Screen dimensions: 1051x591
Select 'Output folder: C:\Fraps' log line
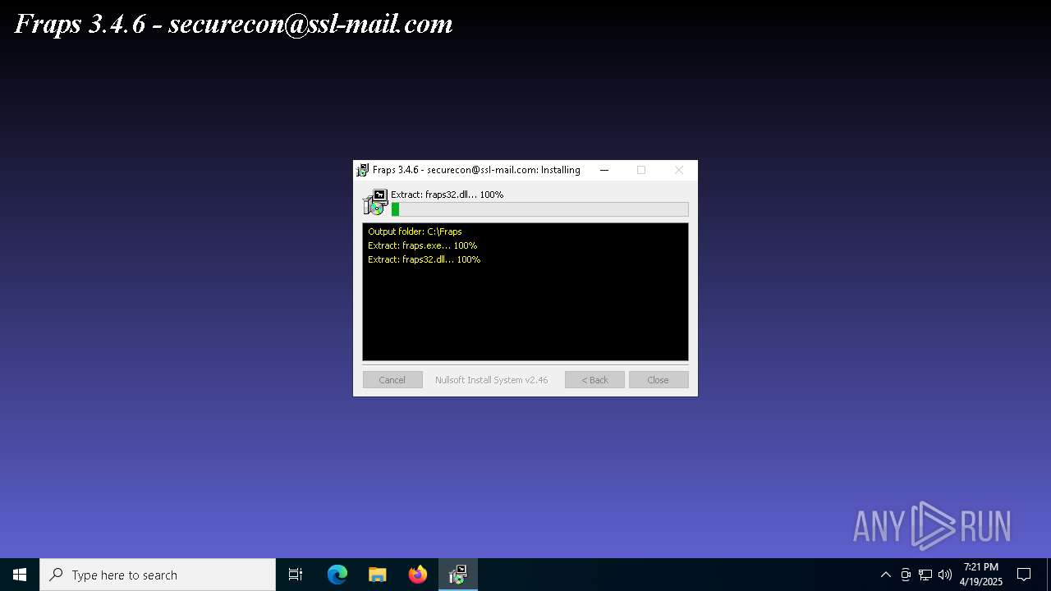pos(415,231)
